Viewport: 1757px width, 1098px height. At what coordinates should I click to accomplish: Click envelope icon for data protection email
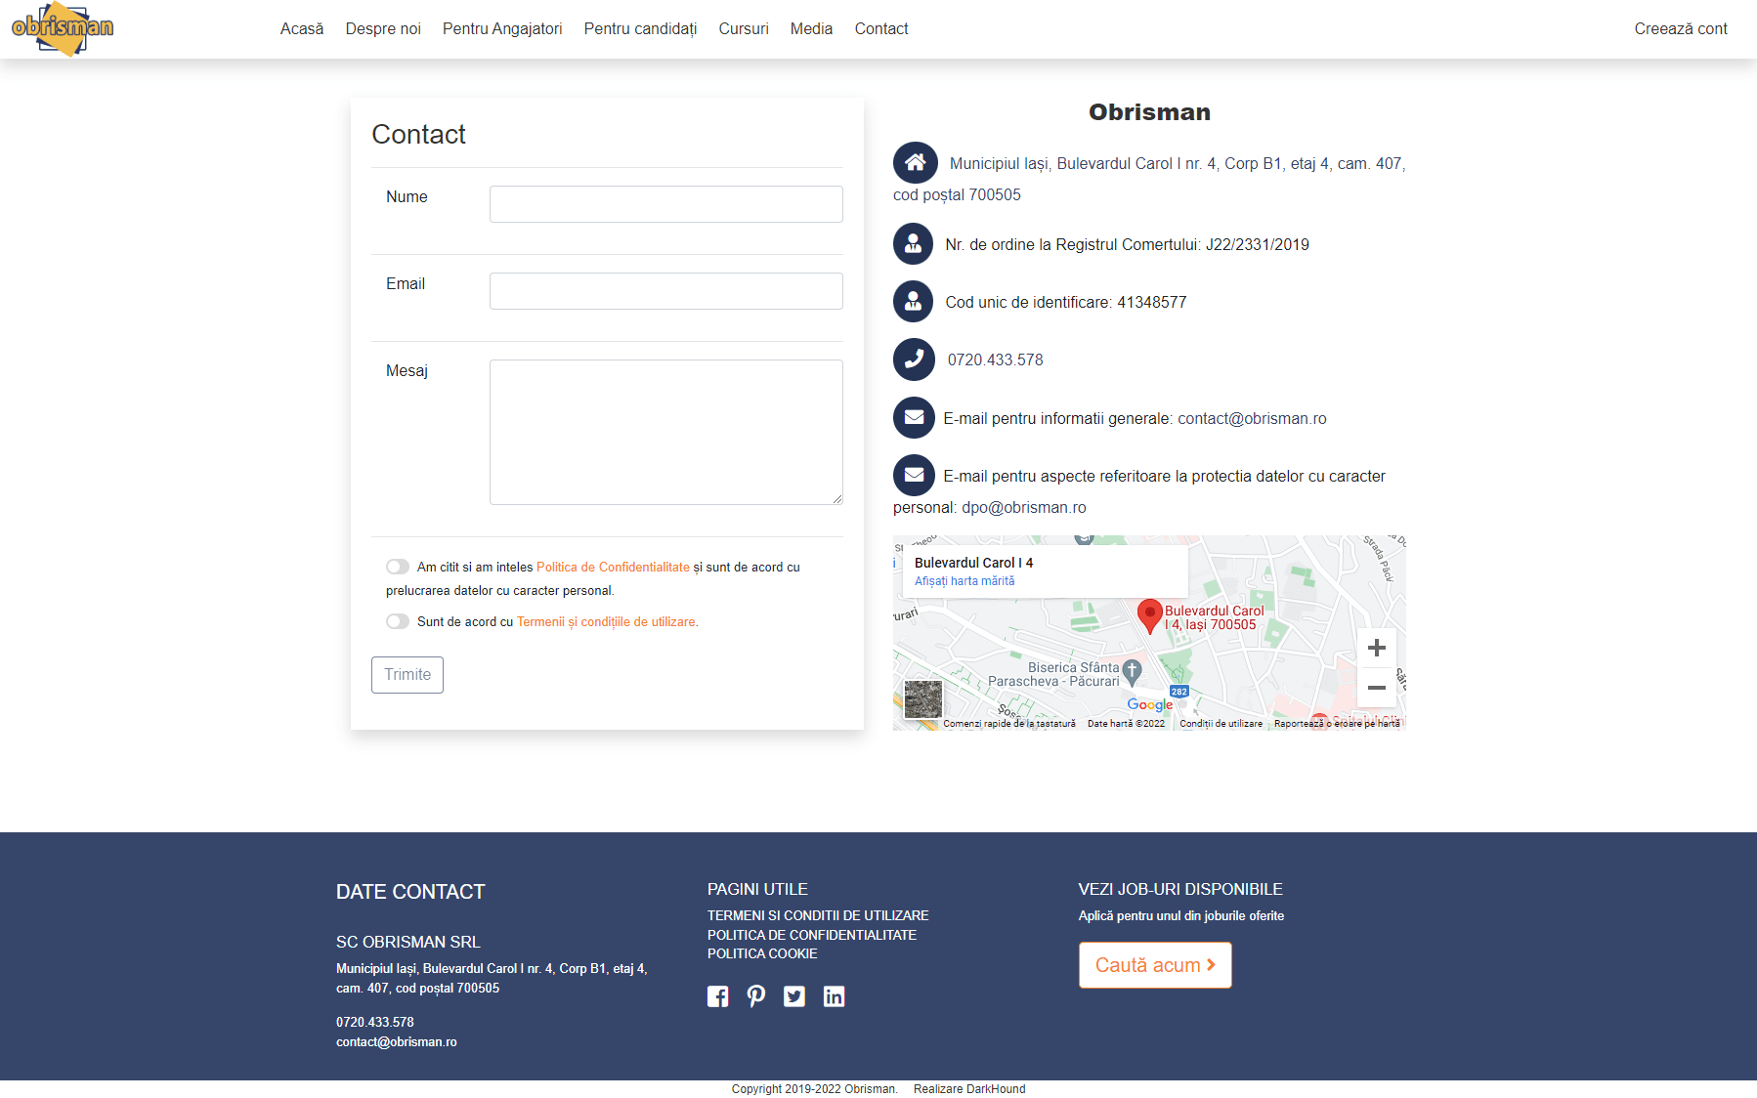(914, 476)
